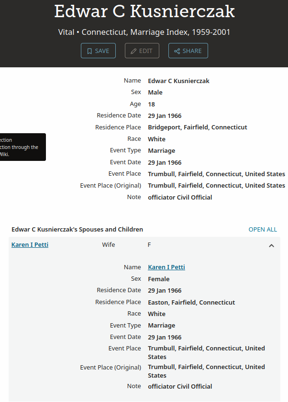
Task: Click Edwar's Age value of 18
Action: (x=151, y=104)
